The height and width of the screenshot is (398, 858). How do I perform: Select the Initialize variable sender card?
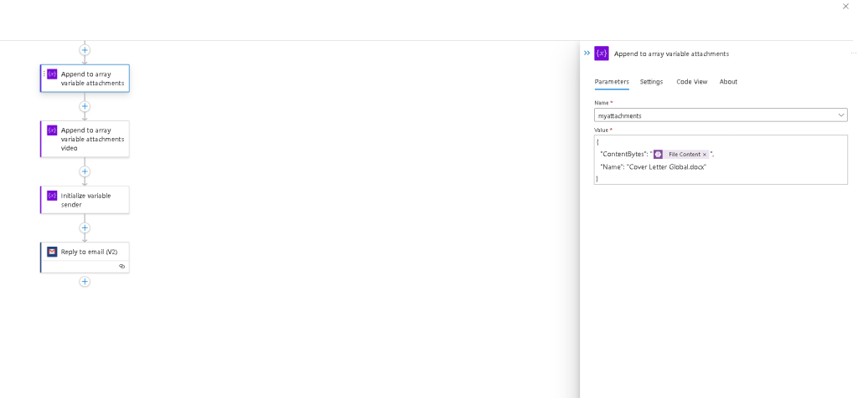click(85, 200)
